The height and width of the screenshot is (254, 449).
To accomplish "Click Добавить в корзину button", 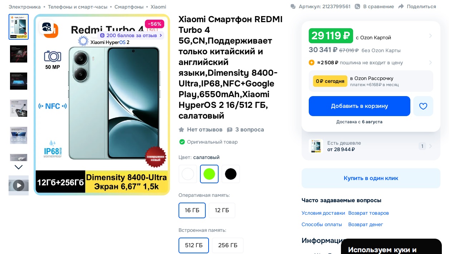I will click(360, 106).
